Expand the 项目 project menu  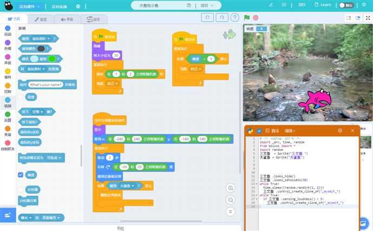click(x=205, y=5)
